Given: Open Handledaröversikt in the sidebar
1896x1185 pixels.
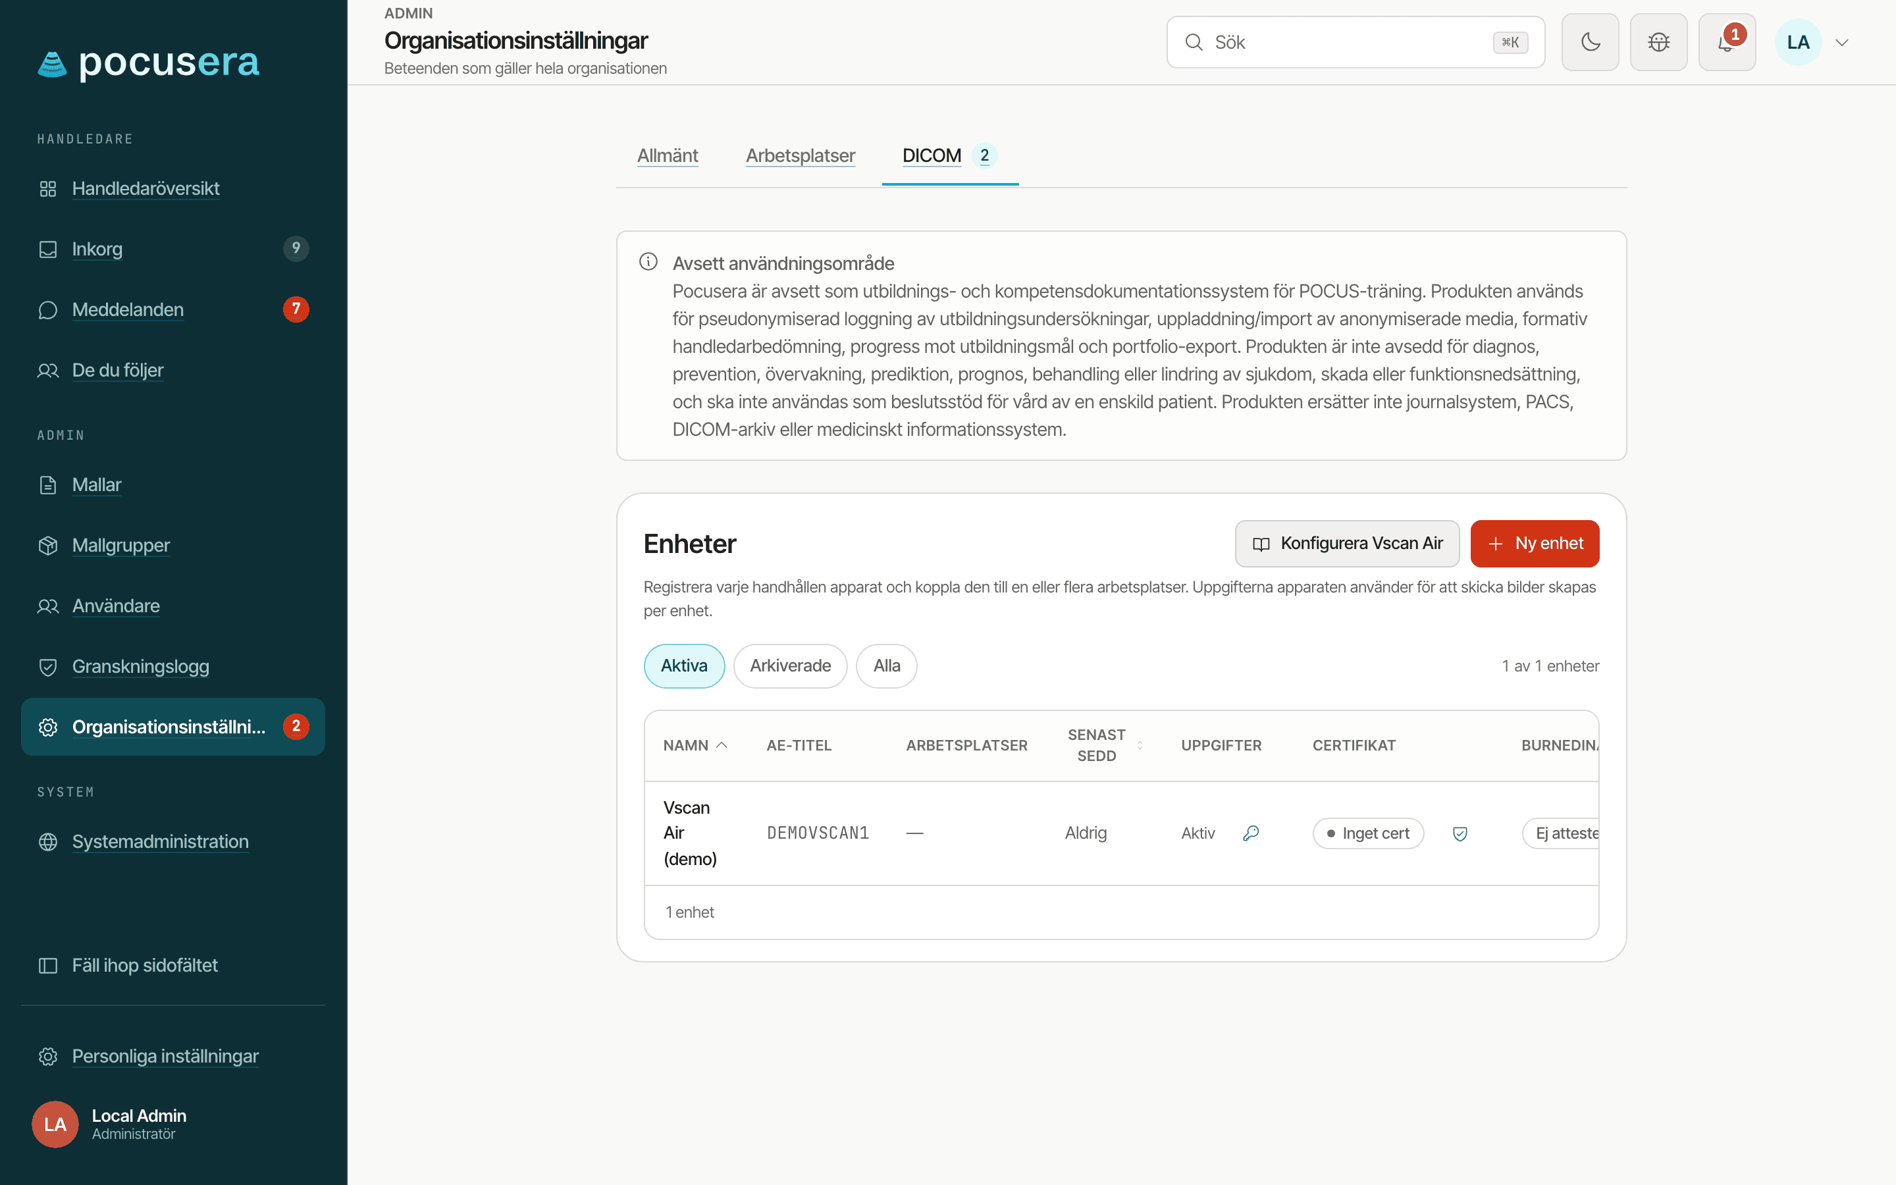Looking at the screenshot, I should point(173,188).
